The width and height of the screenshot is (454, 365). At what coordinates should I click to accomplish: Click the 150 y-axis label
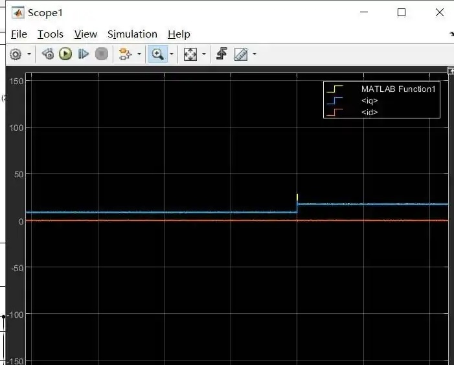pyautogui.click(x=16, y=82)
